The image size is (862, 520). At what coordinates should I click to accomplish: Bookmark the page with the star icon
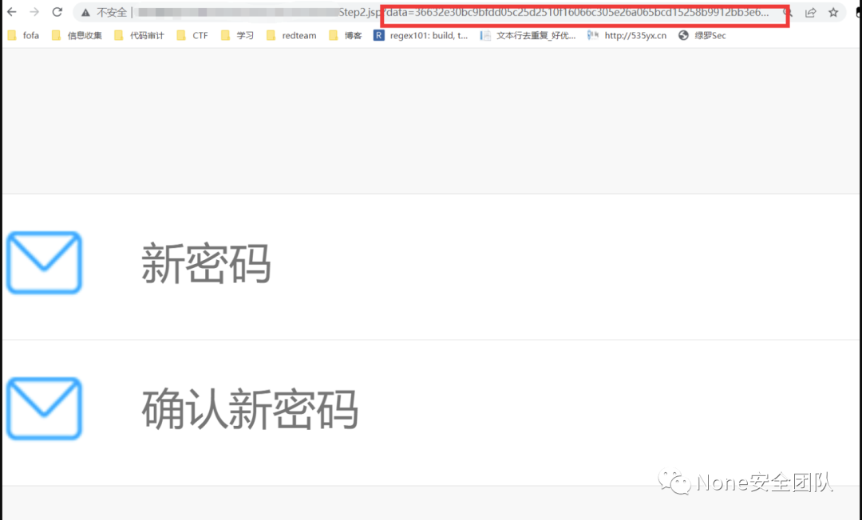pos(832,12)
